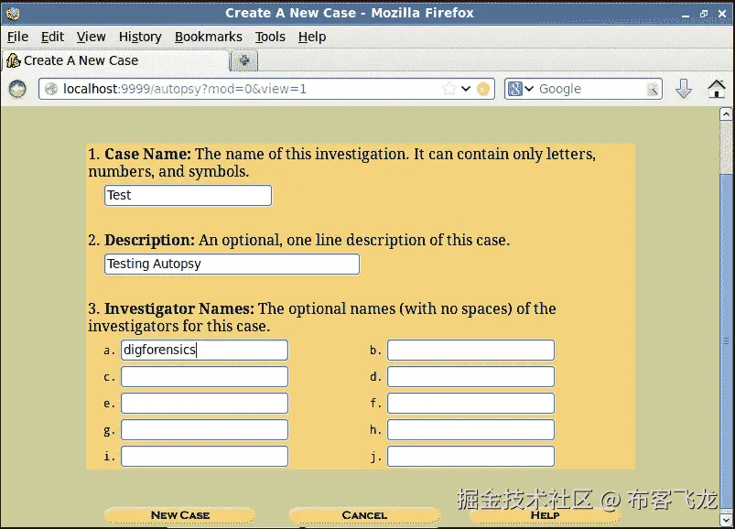
Task: Open the View menu
Action: 91,37
